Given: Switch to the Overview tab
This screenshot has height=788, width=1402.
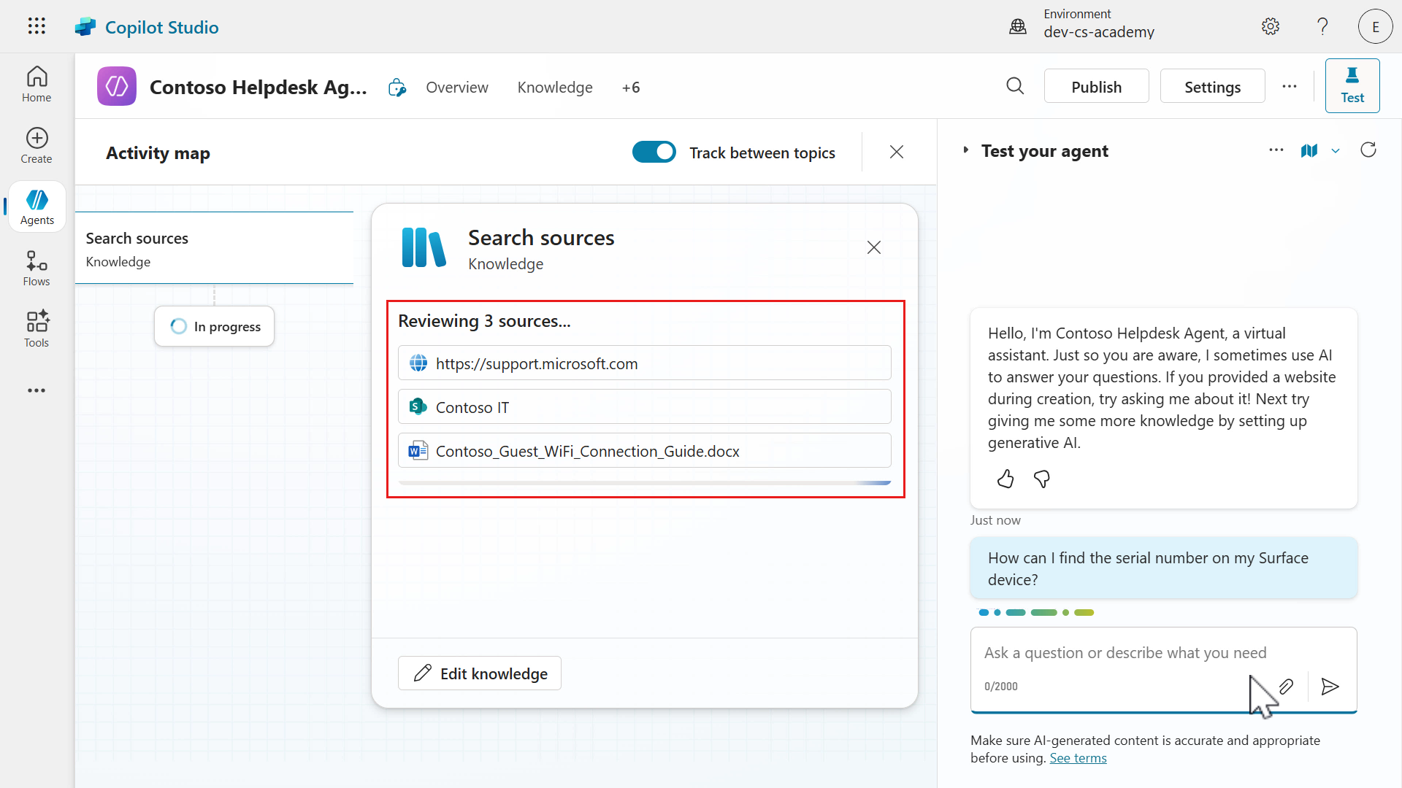Looking at the screenshot, I should pos(457,88).
